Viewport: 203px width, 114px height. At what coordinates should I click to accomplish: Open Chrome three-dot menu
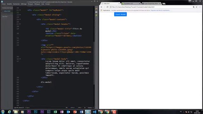pyautogui.click(x=200, y=7)
